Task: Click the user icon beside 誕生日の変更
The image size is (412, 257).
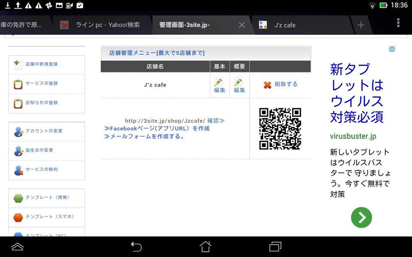Action: 18,151
